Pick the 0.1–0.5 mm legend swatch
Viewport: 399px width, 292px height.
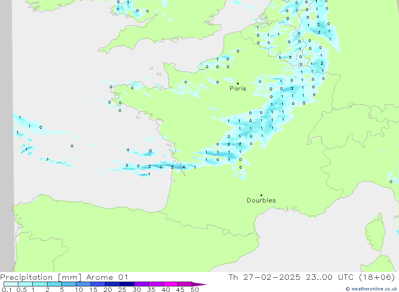(11, 284)
